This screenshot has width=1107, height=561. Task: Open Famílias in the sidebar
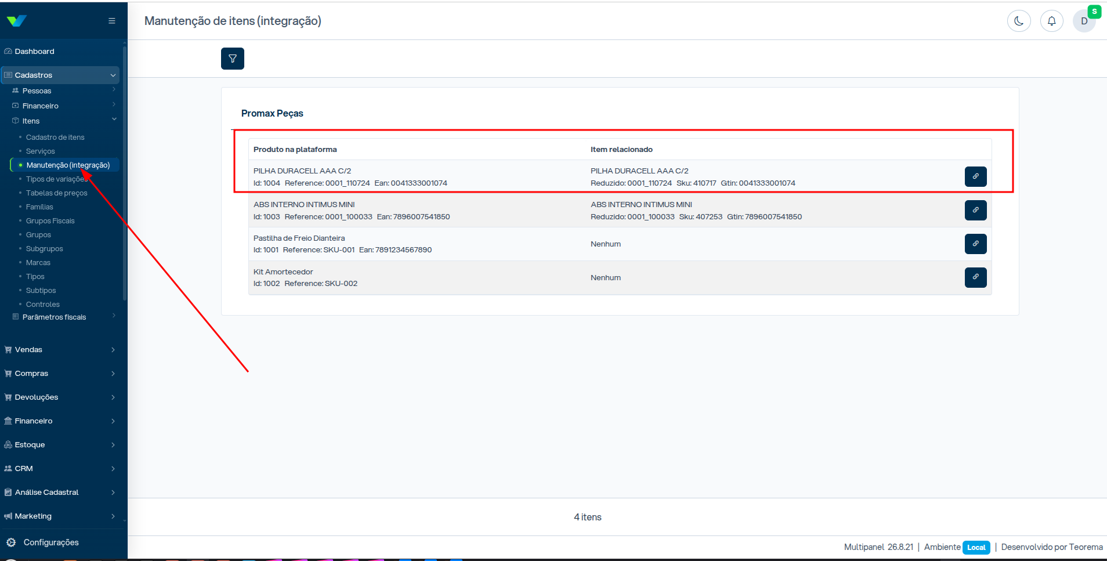click(39, 207)
